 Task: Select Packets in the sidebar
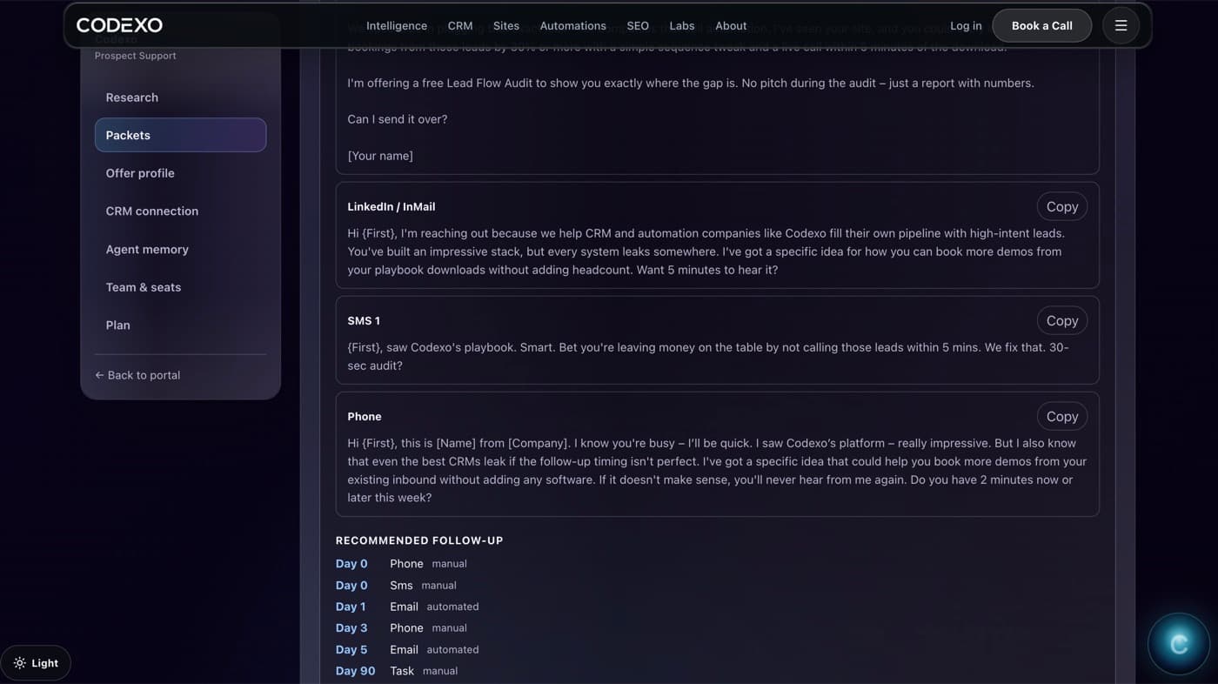[180, 135]
